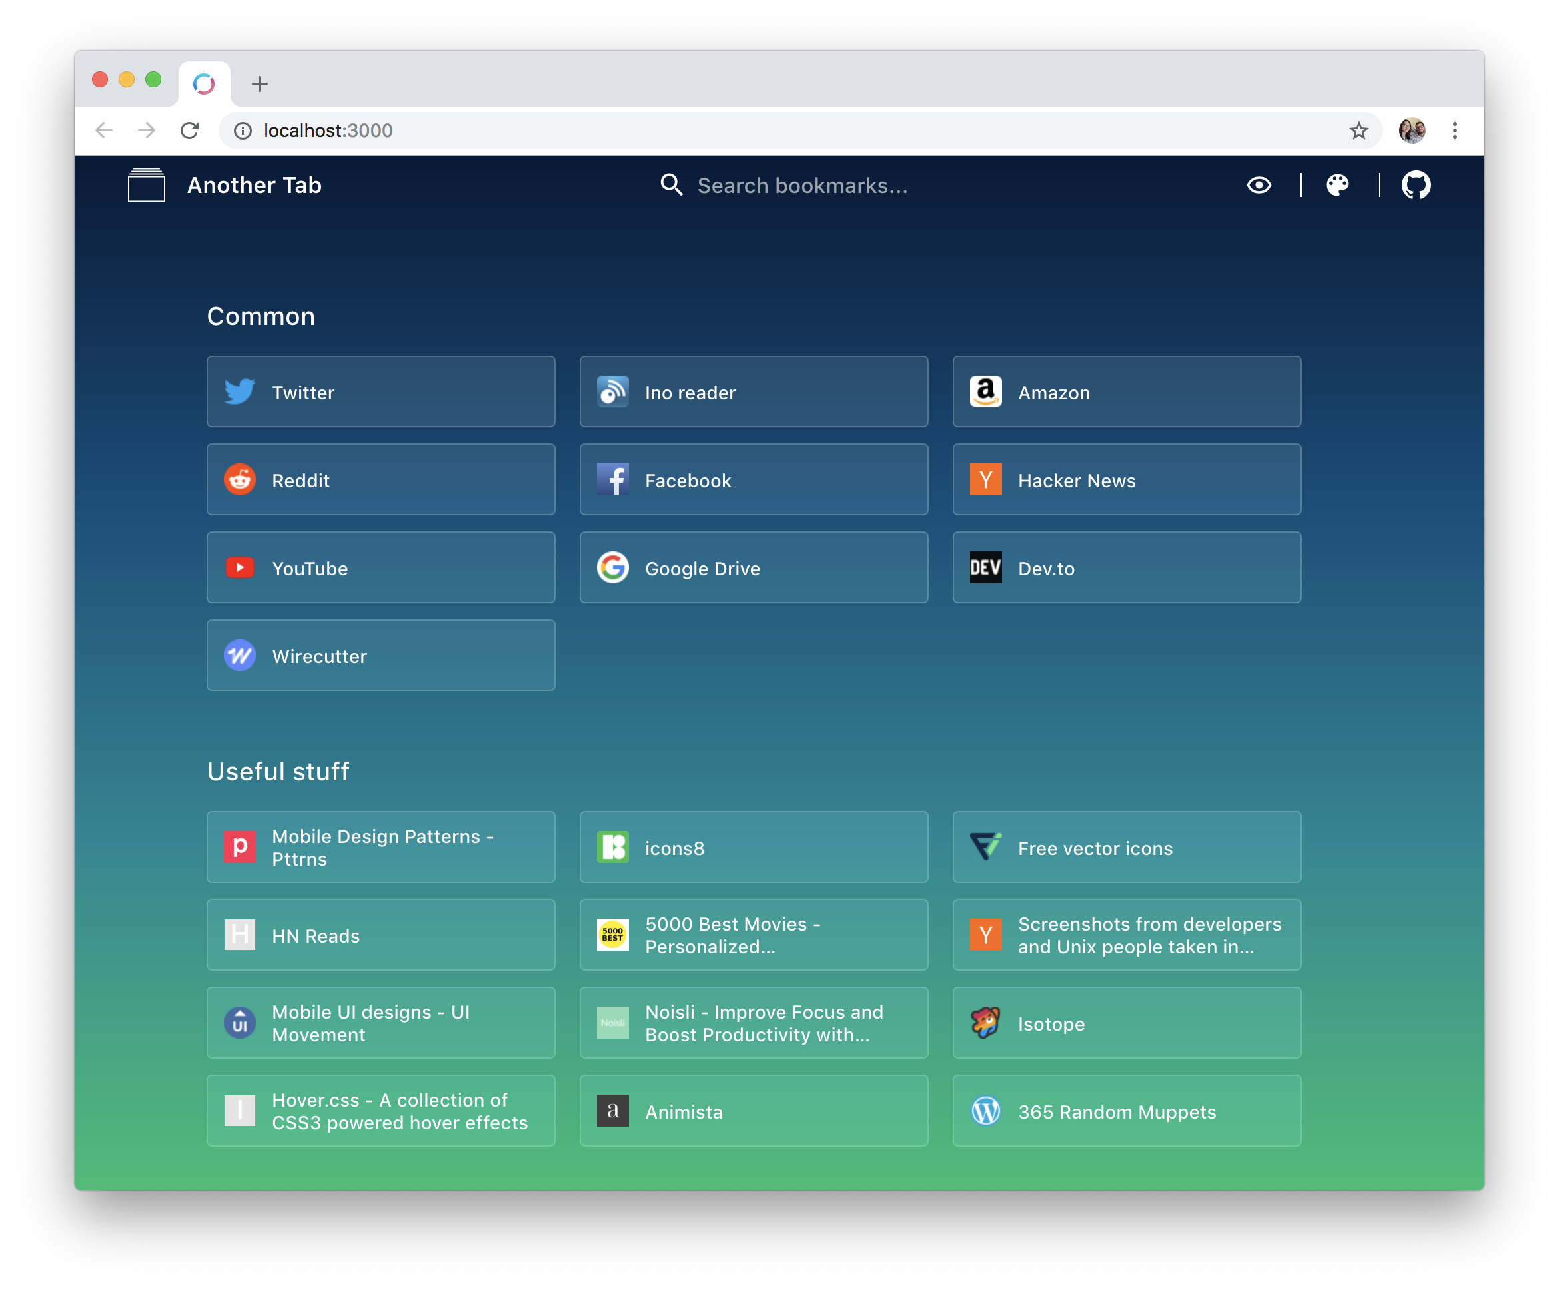Open Chrome three-dot menu

pyautogui.click(x=1454, y=130)
